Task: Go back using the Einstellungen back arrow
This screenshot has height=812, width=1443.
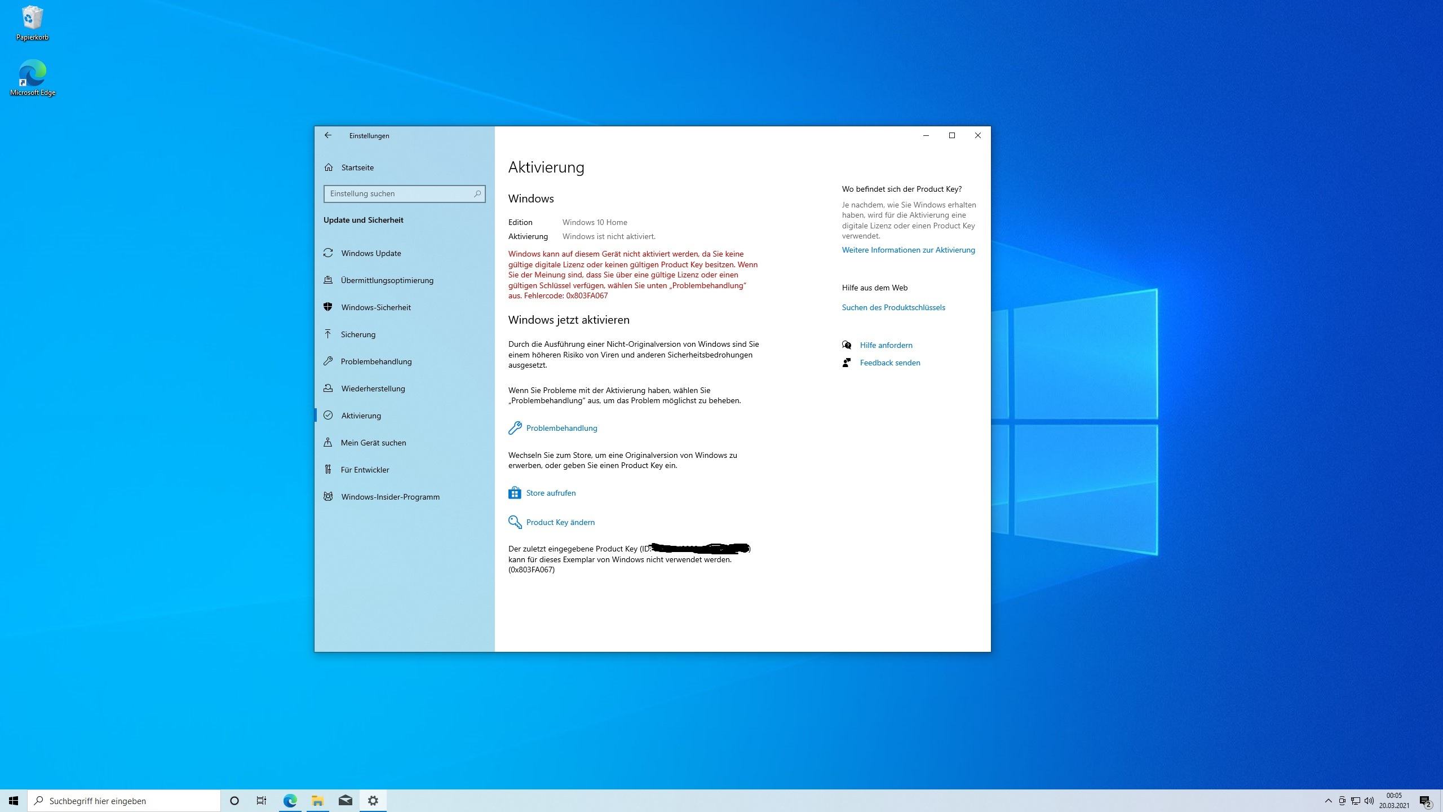Action: 328,135
